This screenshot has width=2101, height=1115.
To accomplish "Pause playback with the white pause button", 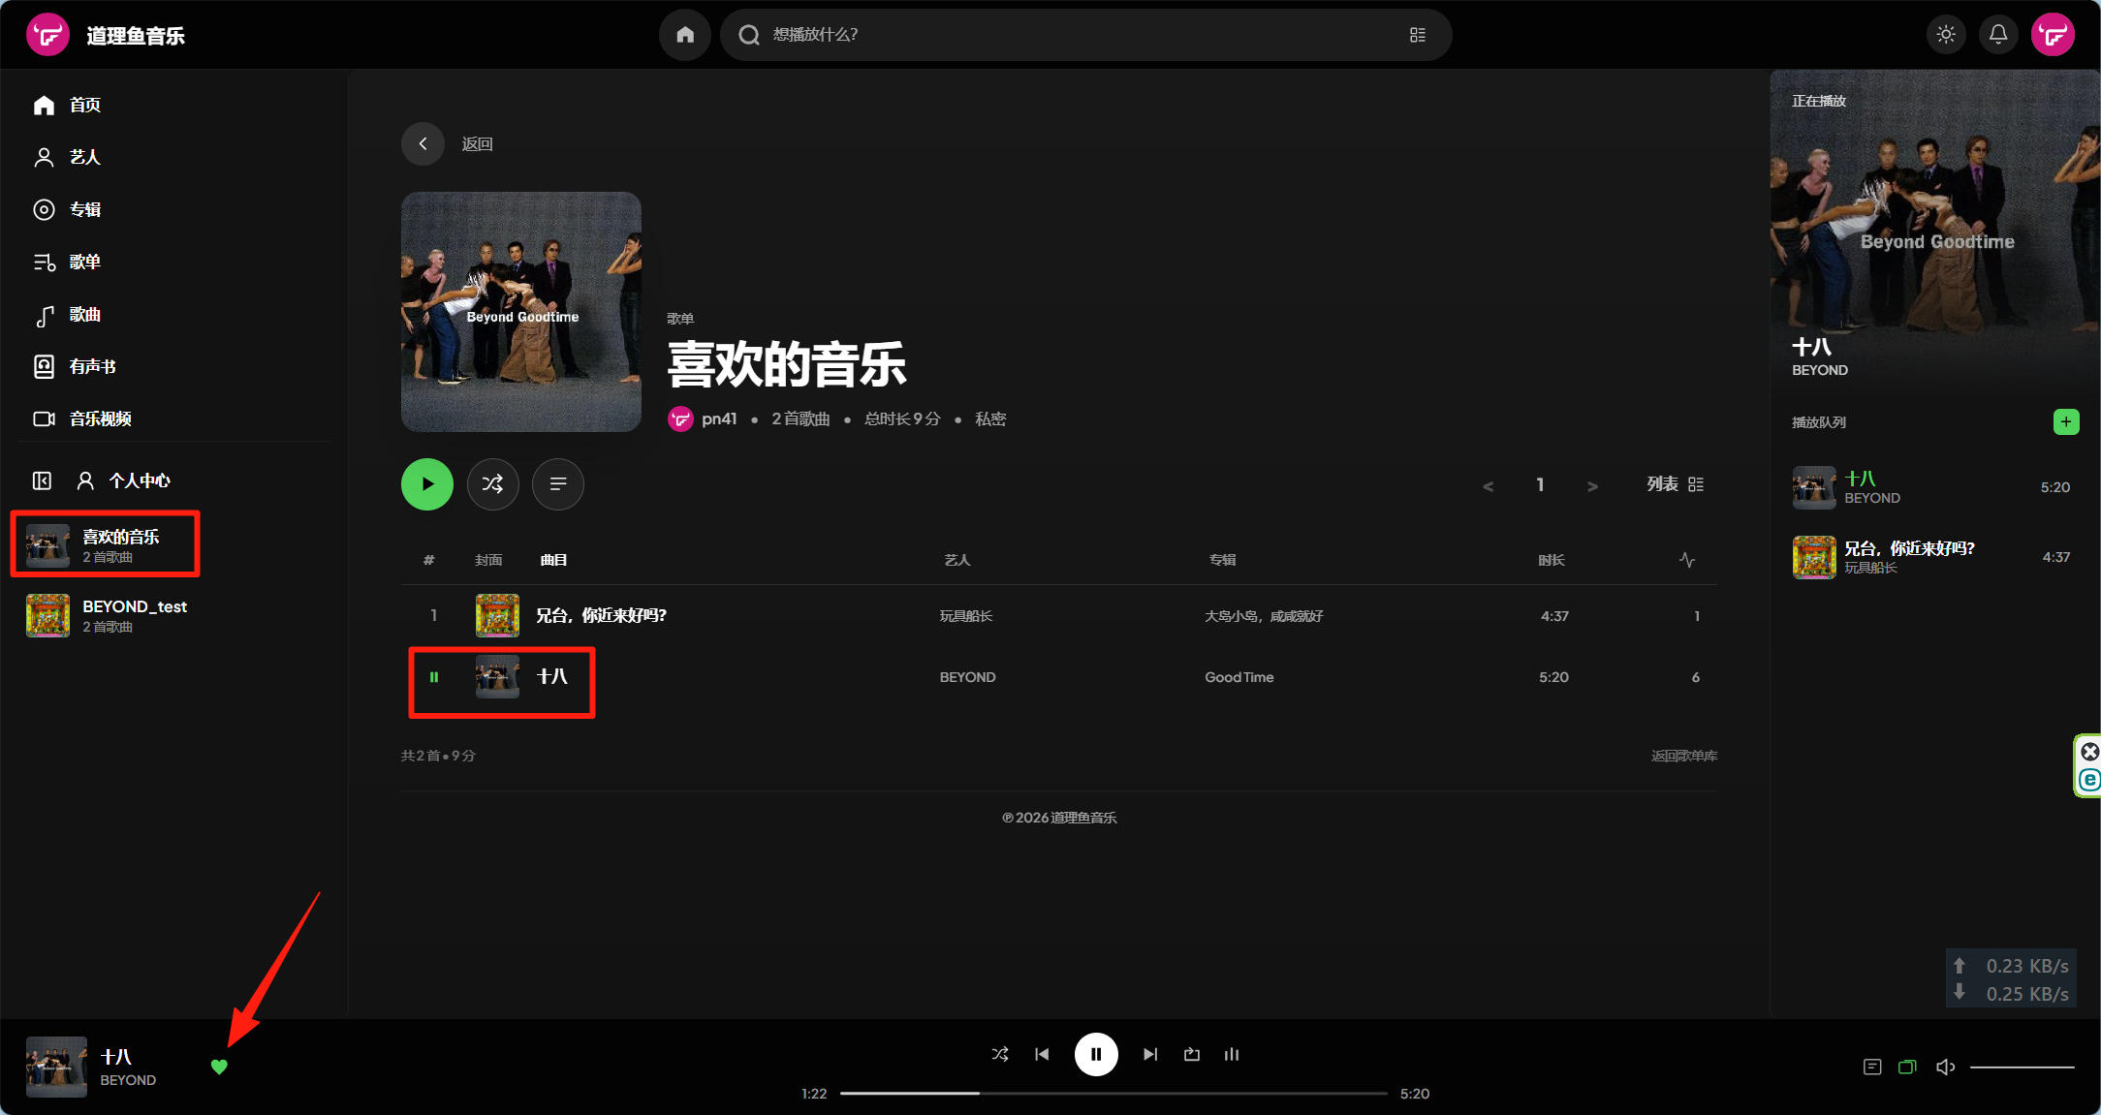I will click(1096, 1054).
